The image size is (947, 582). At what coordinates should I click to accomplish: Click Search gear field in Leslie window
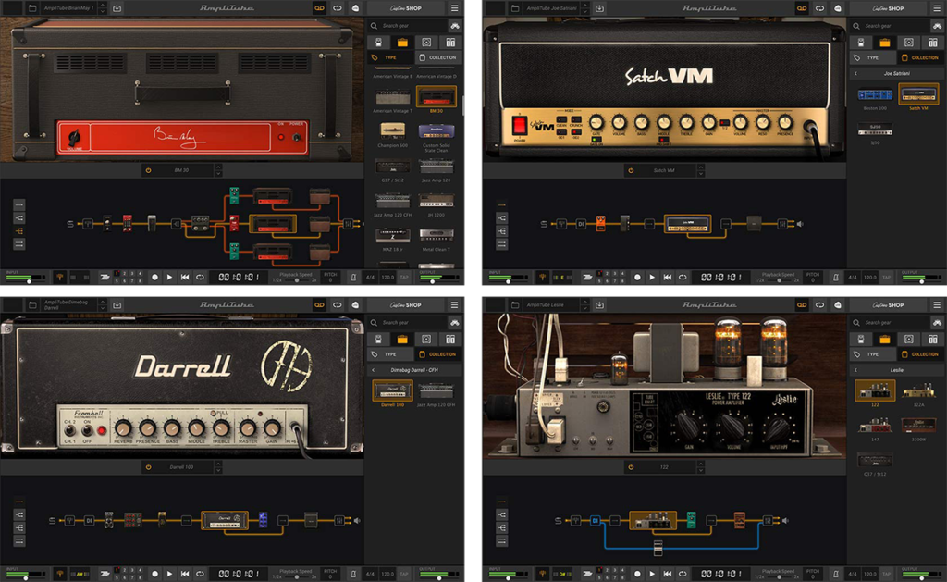(888, 323)
